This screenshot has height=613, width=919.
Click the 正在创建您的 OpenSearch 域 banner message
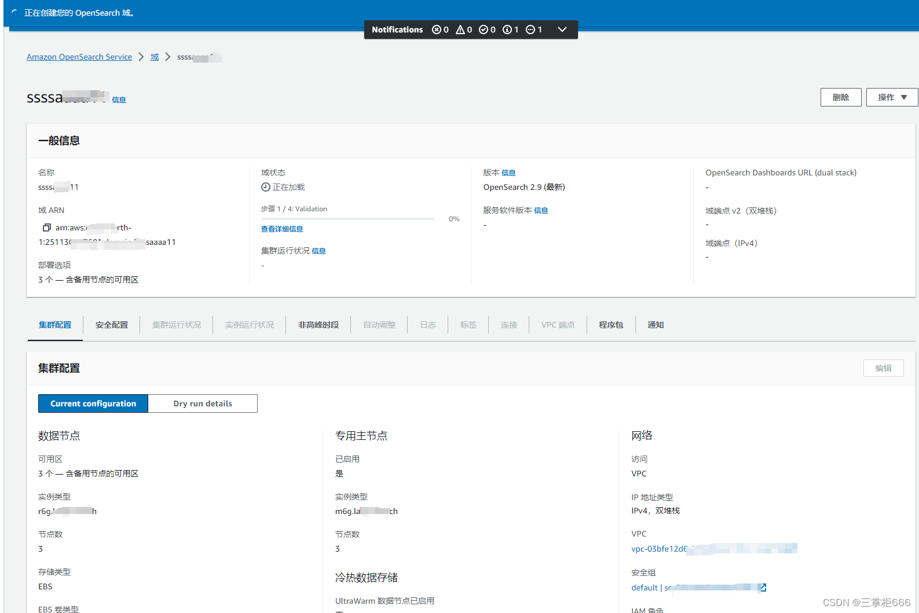(79, 13)
